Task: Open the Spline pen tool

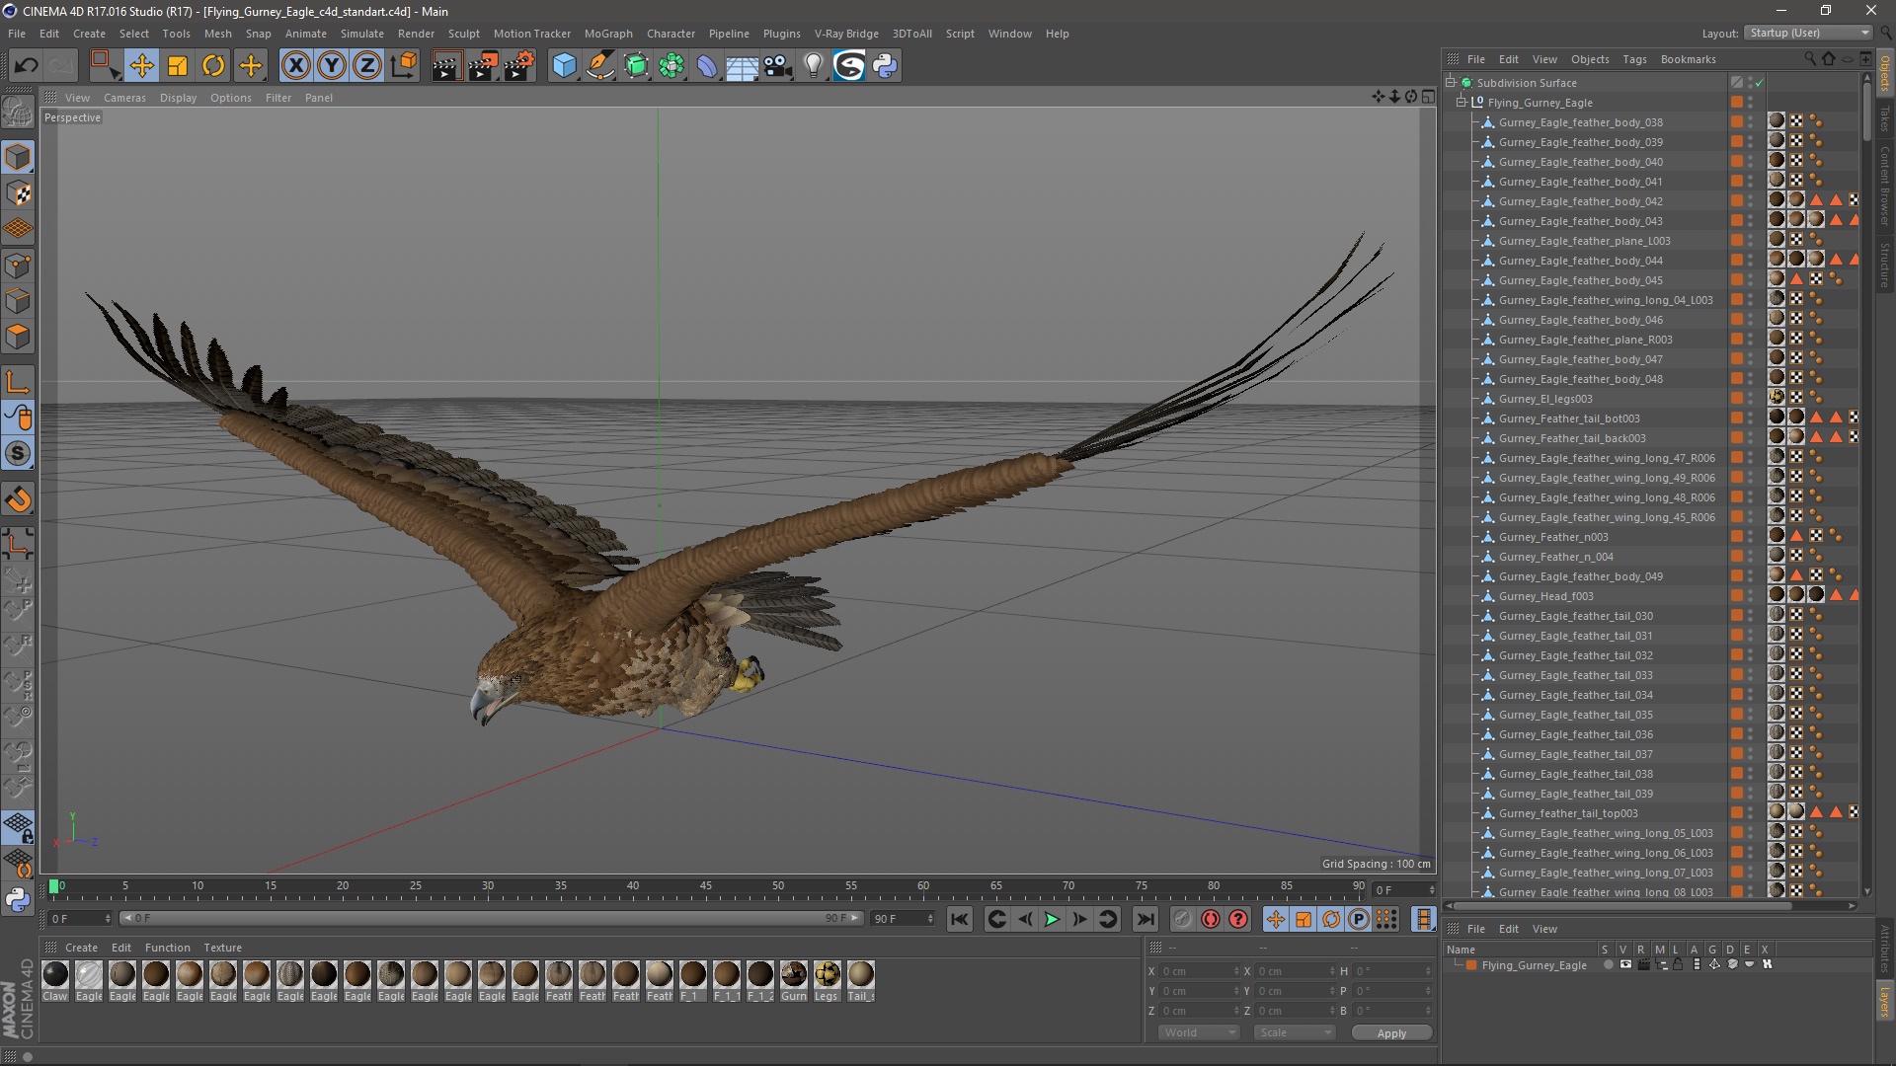Action: pos(600,66)
